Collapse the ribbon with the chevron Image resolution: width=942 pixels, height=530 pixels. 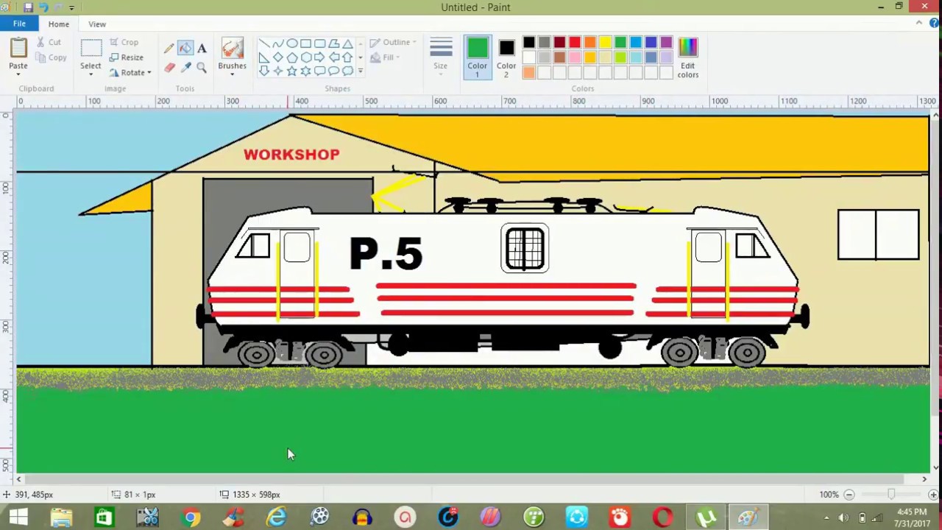click(919, 24)
